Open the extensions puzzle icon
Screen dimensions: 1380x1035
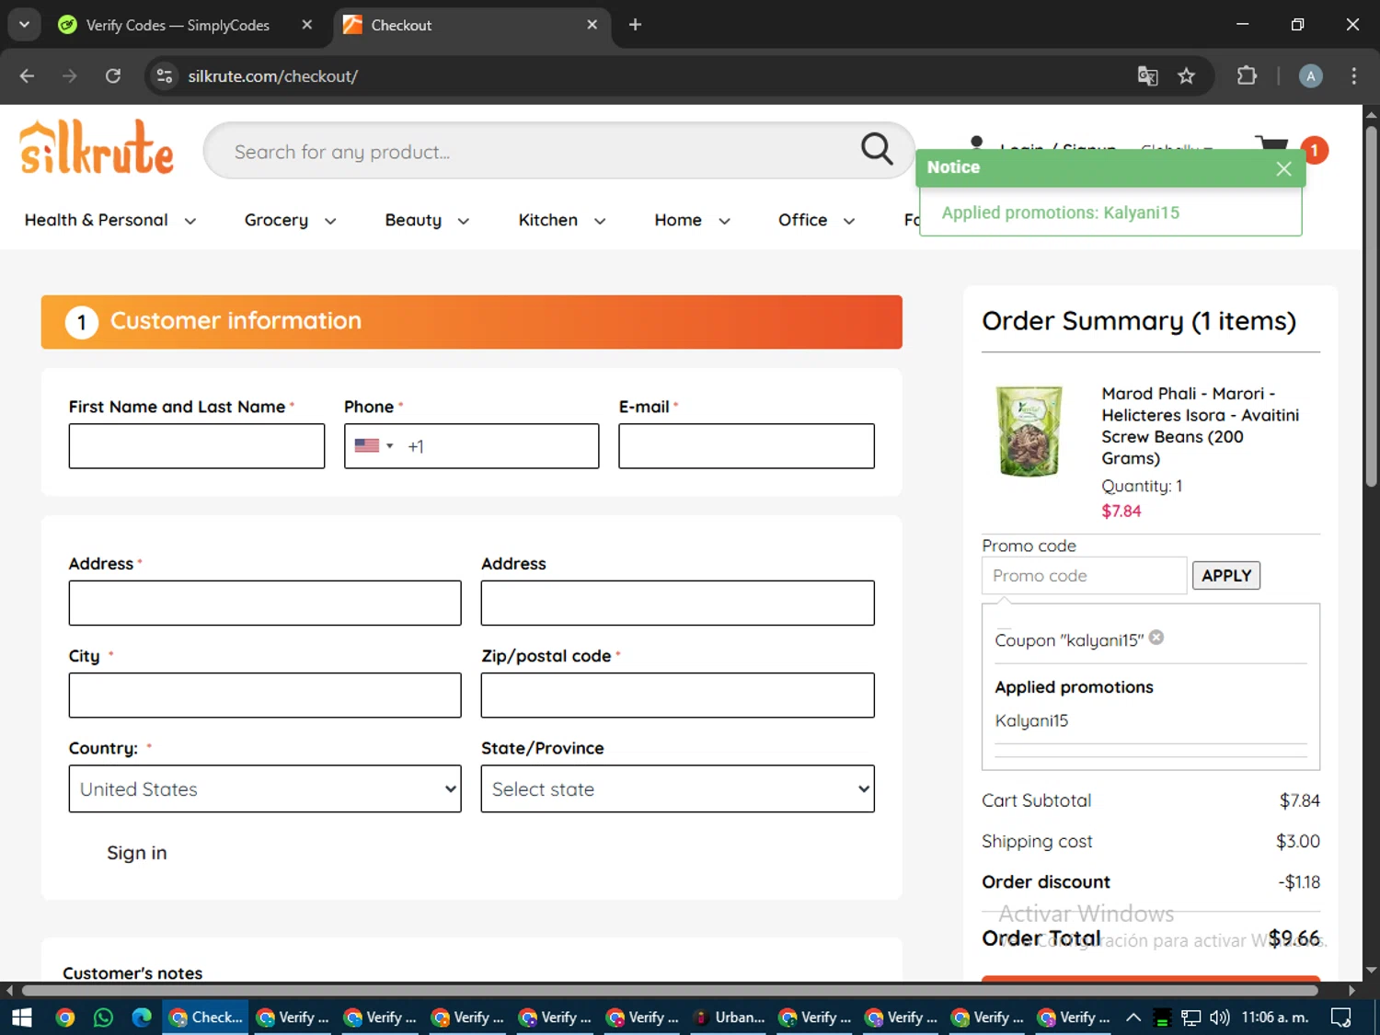(x=1247, y=75)
